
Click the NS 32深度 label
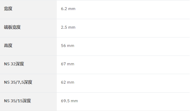[14, 64]
